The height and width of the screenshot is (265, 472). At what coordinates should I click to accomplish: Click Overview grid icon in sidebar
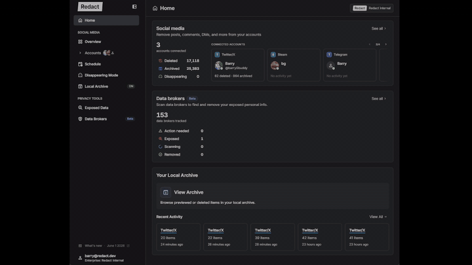click(80, 42)
